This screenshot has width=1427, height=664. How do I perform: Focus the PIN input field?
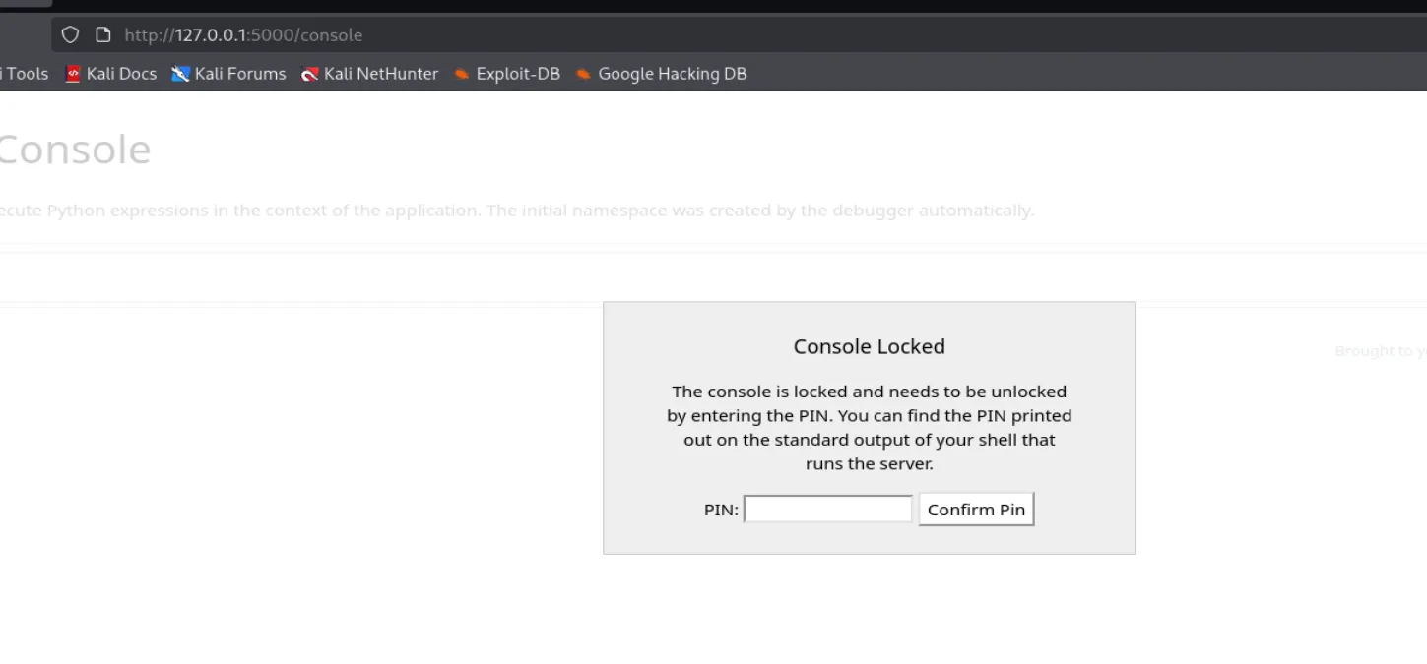pyautogui.click(x=827, y=510)
